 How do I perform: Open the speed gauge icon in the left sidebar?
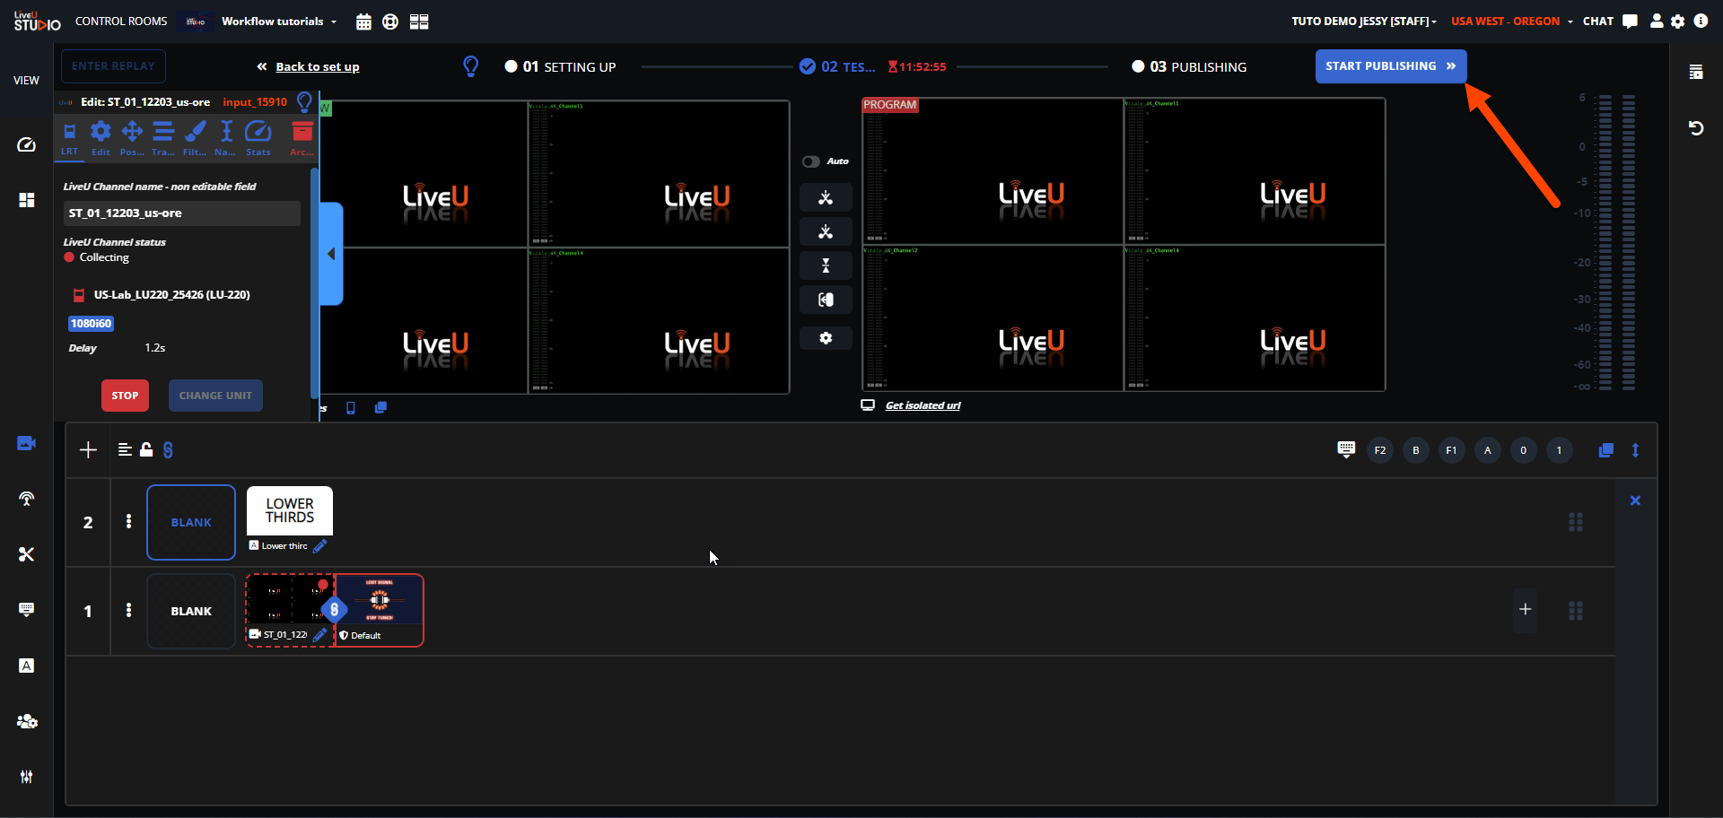(x=27, y=144)
